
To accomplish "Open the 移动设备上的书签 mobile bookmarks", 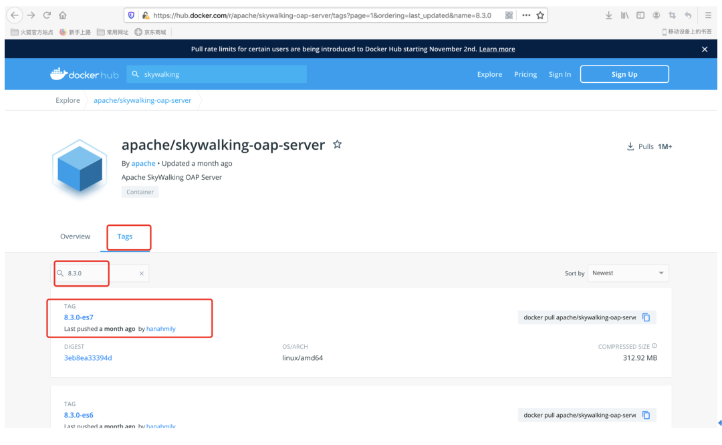I will pyautogui.click(x=687, y=32).
